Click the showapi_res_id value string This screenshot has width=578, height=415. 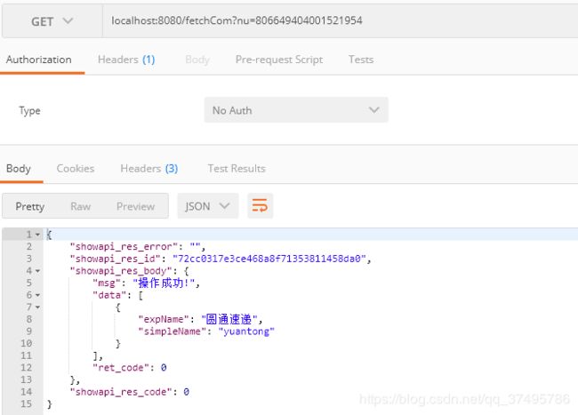click(269, 259)
